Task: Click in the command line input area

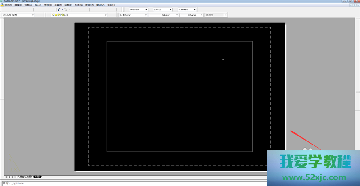Action: 135,183
